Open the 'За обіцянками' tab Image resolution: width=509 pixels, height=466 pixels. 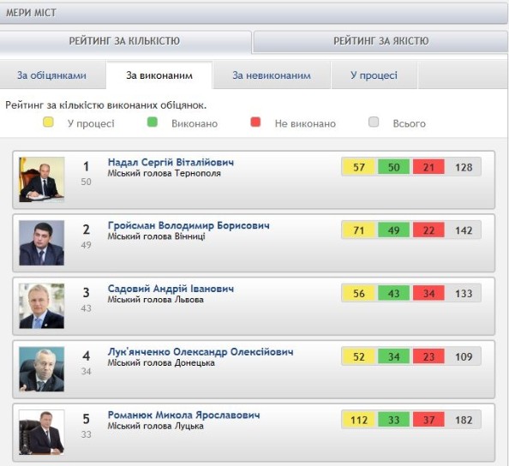pyautogui.click(x=52, y=75)
